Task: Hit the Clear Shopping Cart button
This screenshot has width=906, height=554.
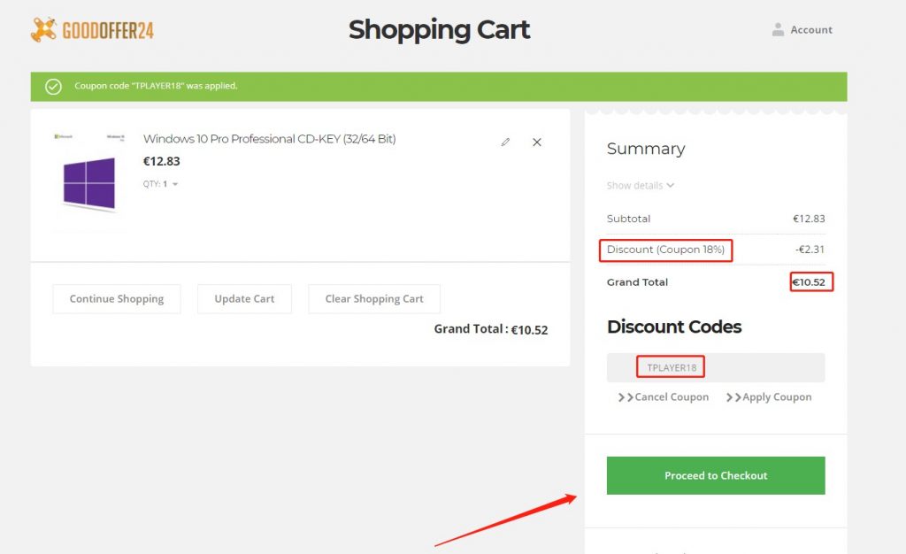Action: coord(374,299)
